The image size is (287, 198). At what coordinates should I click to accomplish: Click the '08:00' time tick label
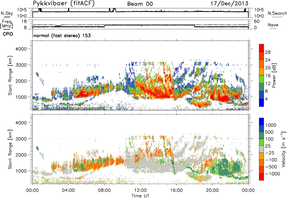click(104, 190)
